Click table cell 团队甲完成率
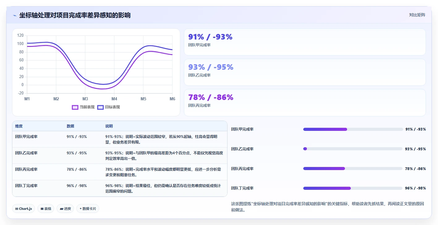Image resolution: width=438 pixels, height=225 pixels. pos(26,136)
